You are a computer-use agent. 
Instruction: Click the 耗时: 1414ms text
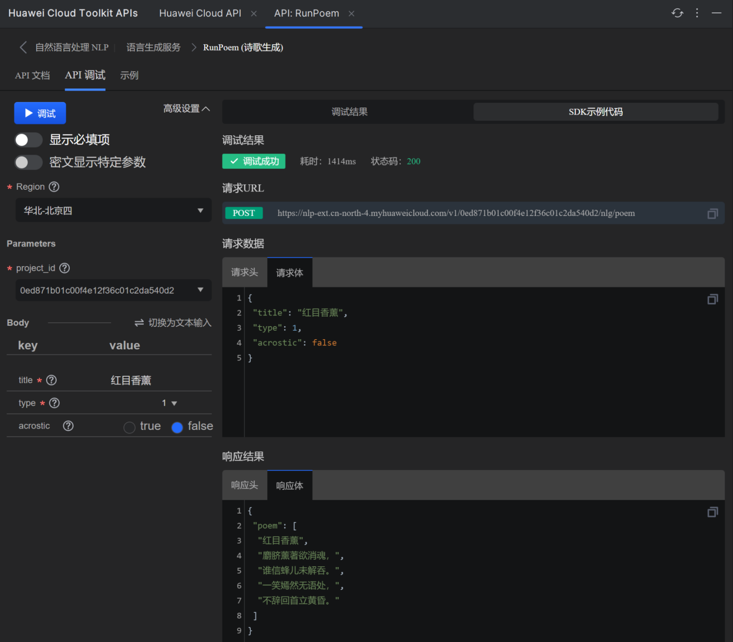click(x=328, y=161)
